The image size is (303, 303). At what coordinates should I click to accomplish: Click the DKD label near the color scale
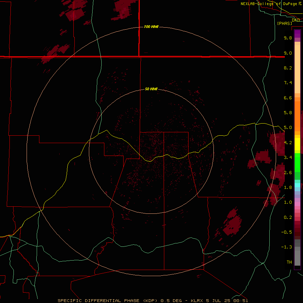296,20
